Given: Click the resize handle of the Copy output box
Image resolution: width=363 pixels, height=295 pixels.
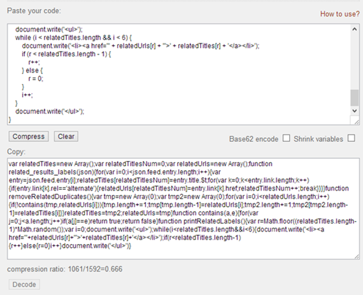Looking at the screenshot, I should 357,256.
